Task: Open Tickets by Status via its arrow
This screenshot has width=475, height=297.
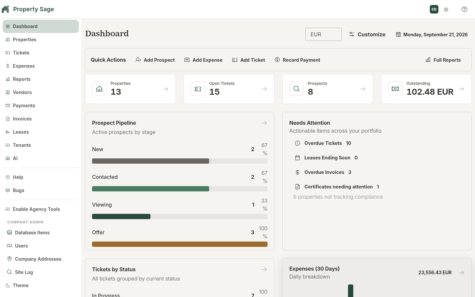Action: coord(264,269)
